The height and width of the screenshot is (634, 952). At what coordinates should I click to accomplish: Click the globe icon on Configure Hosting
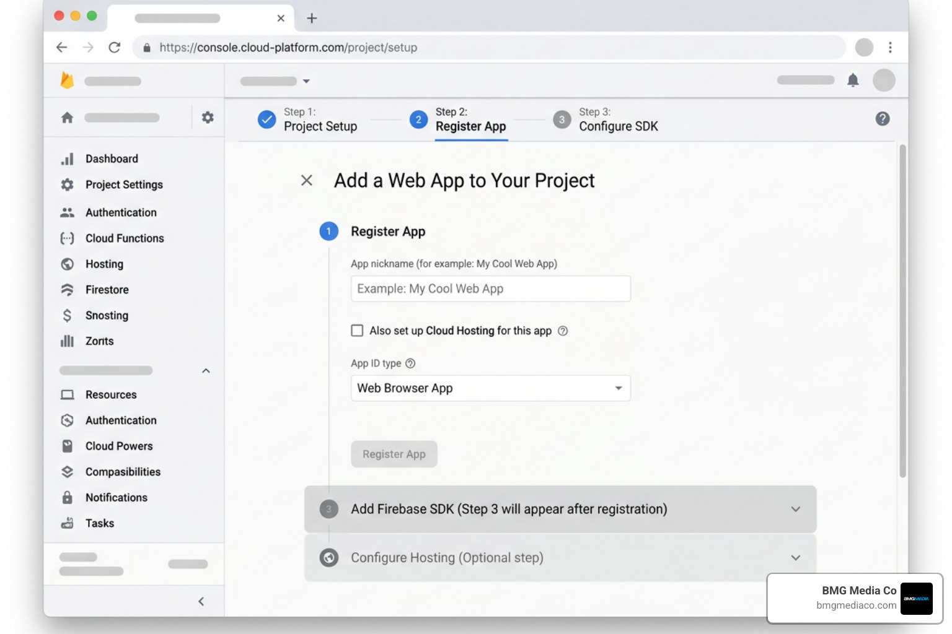328,558
